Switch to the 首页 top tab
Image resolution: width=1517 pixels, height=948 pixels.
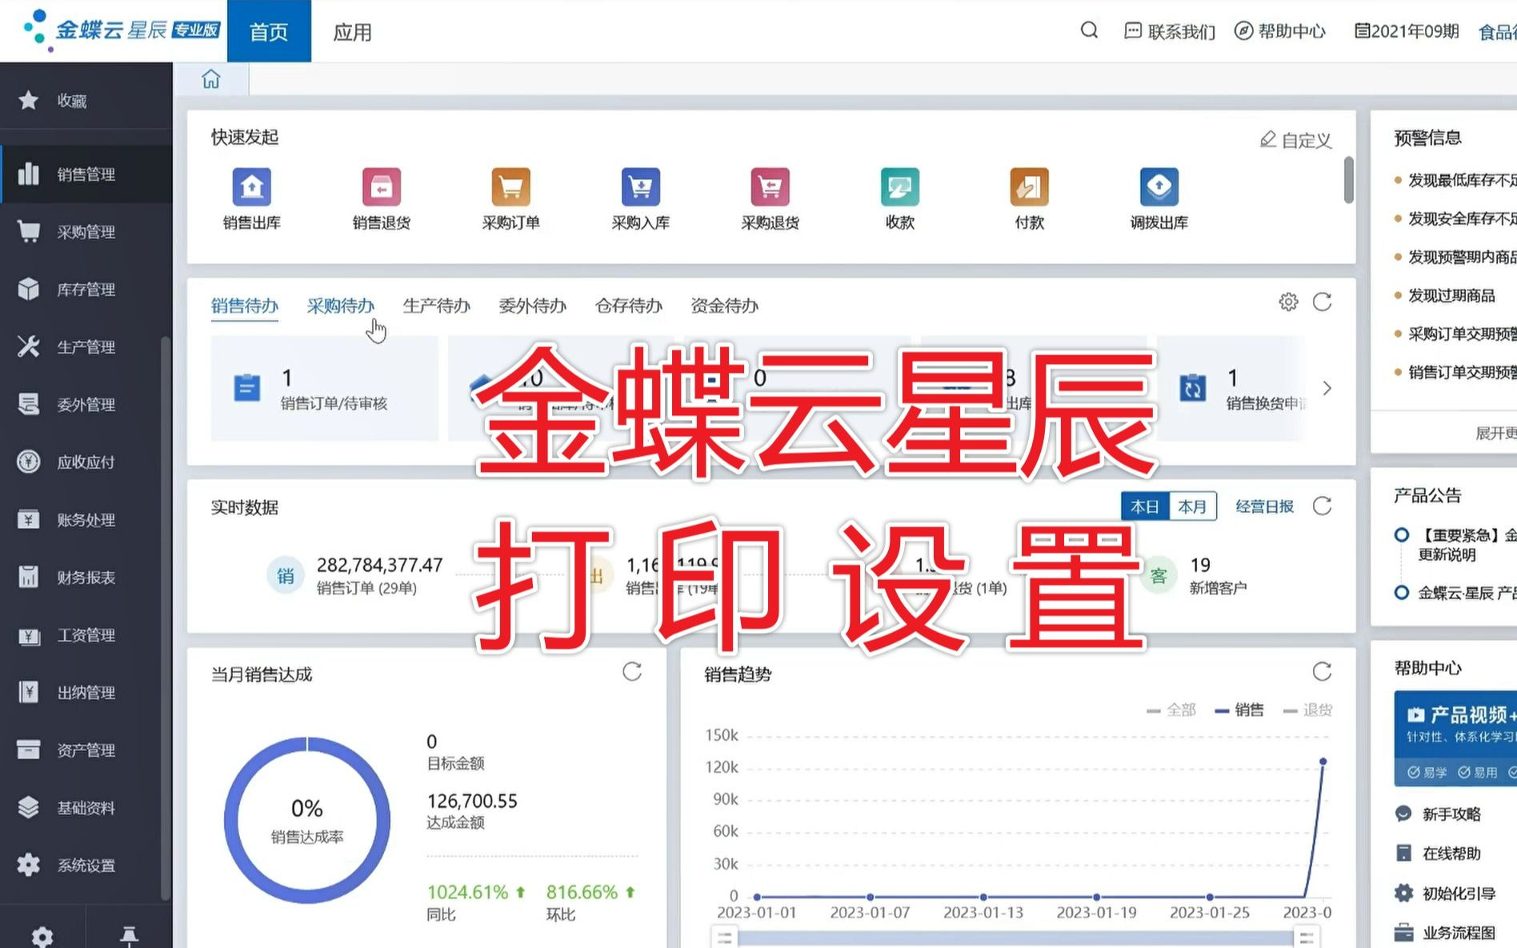point(269,31)
